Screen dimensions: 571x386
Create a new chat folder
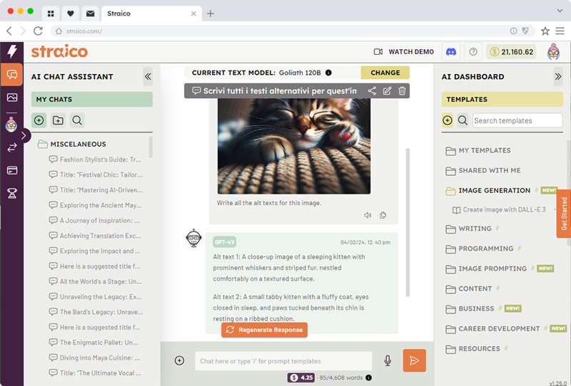58,120
